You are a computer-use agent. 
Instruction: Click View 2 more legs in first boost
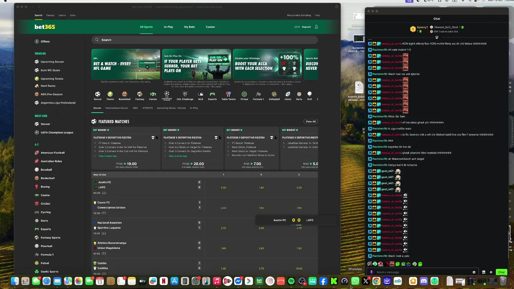[108, 156]
